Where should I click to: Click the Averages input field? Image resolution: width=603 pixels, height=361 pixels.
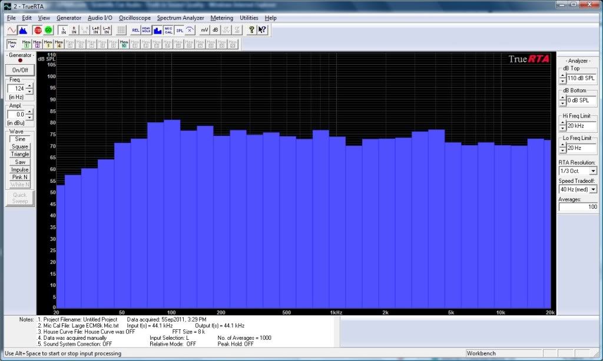(578, 207)
